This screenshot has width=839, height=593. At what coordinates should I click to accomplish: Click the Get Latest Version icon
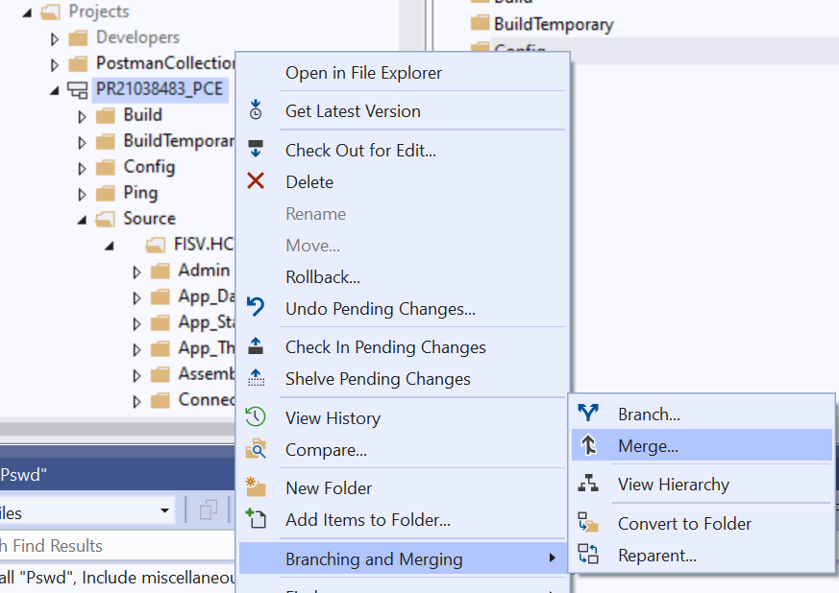tap(256, 110)
